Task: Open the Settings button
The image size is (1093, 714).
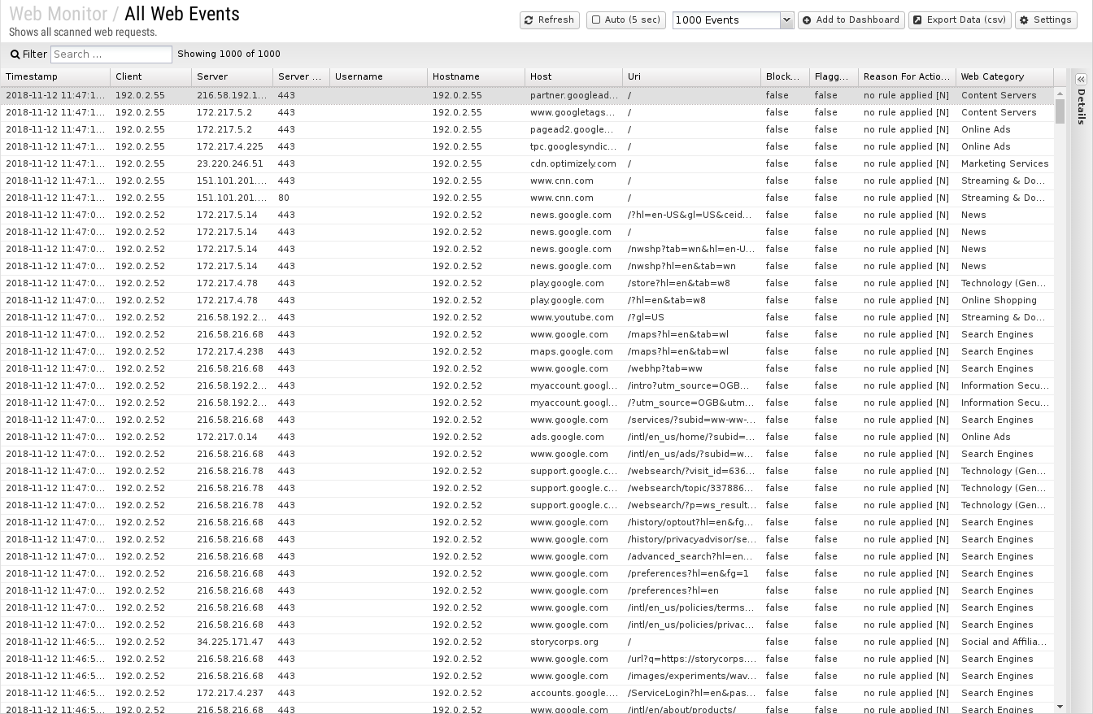Action: point(1046,20)
